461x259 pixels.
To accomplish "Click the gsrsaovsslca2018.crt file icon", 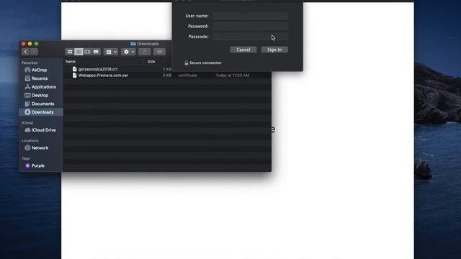I will pos(75,69).
